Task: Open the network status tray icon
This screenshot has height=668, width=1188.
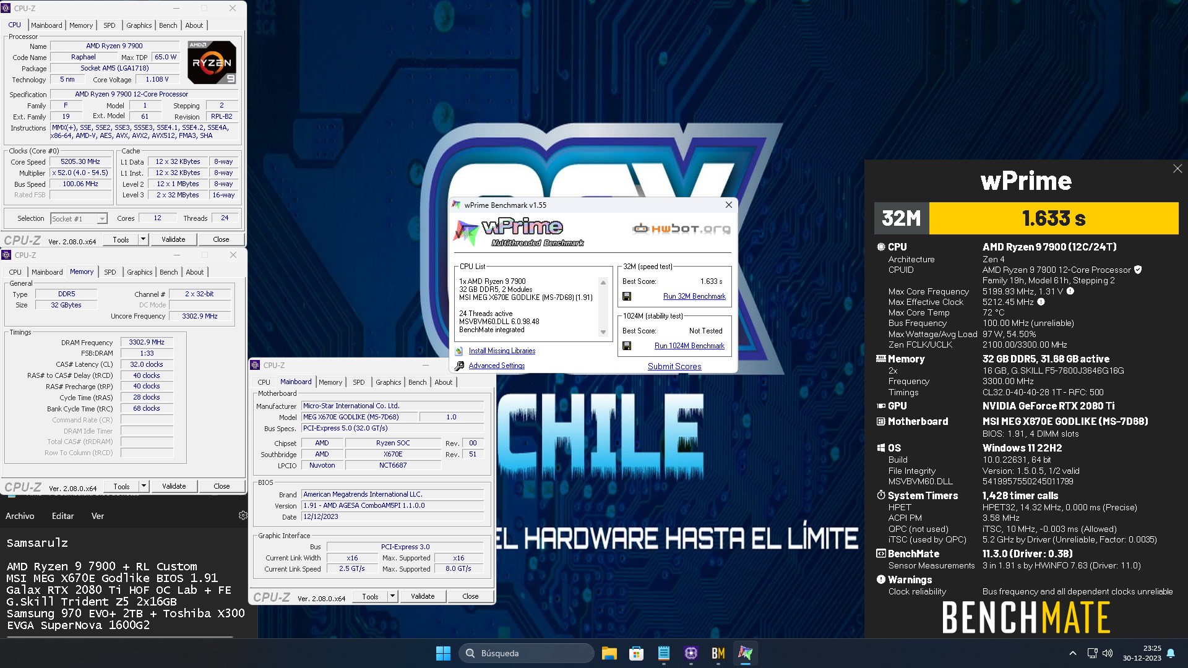Action: coord(1092,653)
